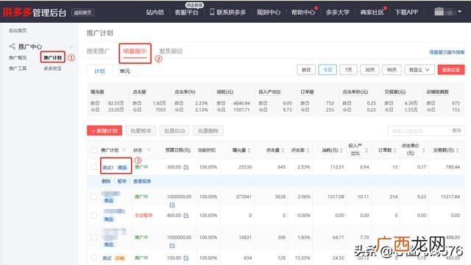Viewport: 471px width, 265px height.
Task: Sort the table by 点击率 column
Action: tap(308, 150)
